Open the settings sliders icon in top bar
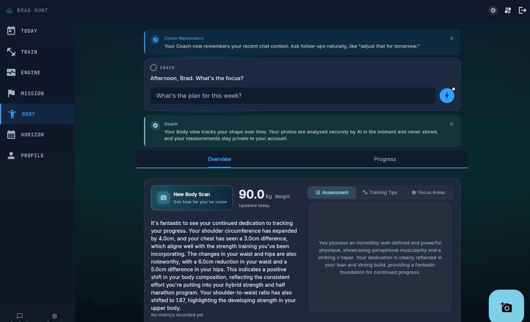 (508, 10)
